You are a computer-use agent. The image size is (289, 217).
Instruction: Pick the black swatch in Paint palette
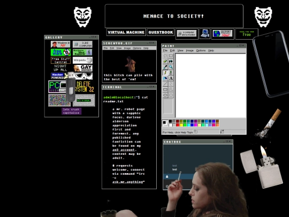(170, 122)
